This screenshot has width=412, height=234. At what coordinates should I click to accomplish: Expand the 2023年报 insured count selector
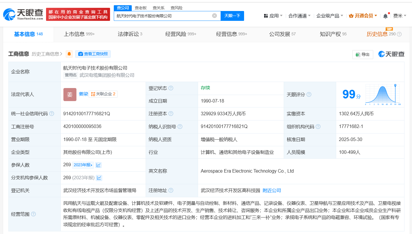click(83, 165)
